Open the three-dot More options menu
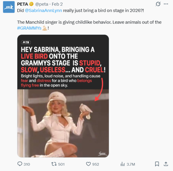Image resolution: width=173 pixels, height=171 pixels. [166, 4]
